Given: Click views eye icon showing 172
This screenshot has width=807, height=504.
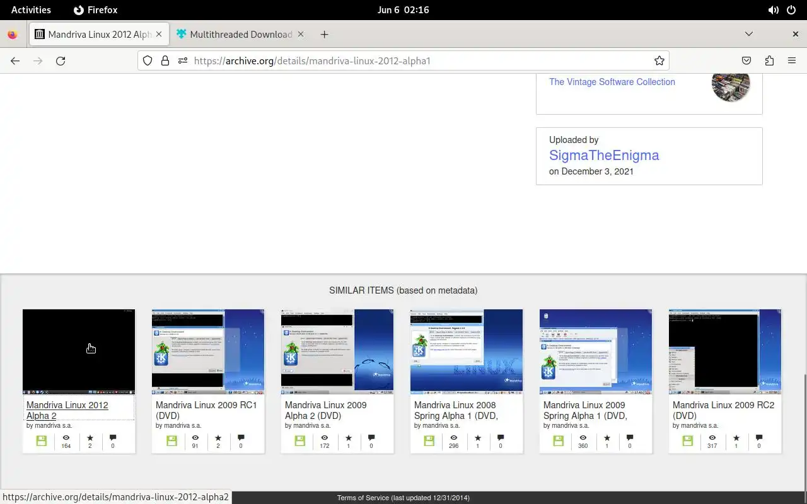Looking at the screenshot, I should [325, 437].
